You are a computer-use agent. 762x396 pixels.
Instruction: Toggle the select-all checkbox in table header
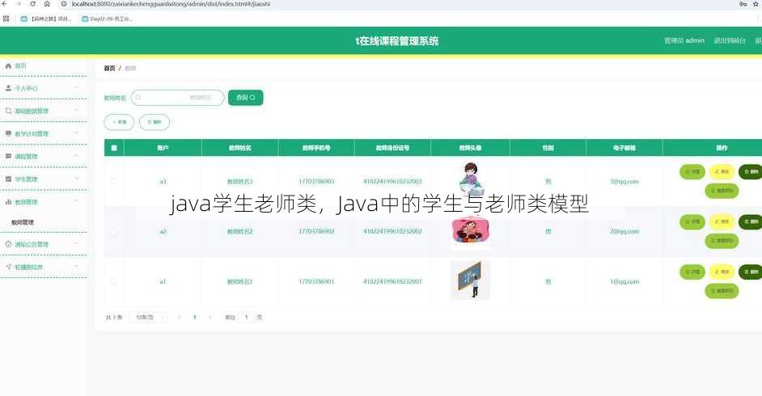[x=114, y=148]
